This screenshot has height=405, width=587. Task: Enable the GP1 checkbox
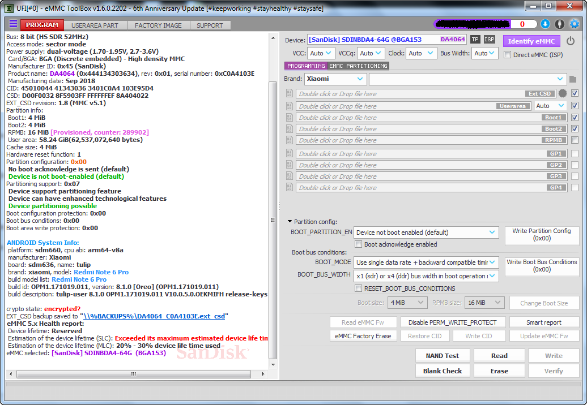click(x=575, y=153)
